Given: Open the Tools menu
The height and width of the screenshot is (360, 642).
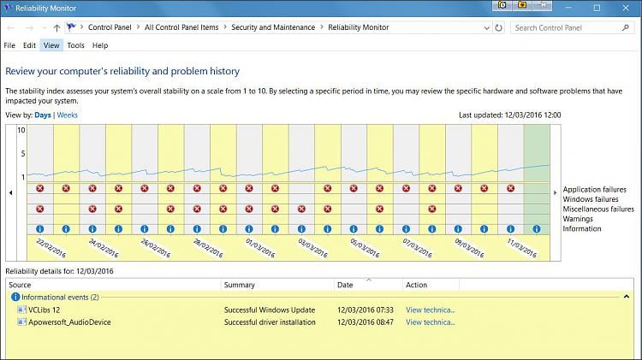Looking at the screenshot, I should [75, 45].
